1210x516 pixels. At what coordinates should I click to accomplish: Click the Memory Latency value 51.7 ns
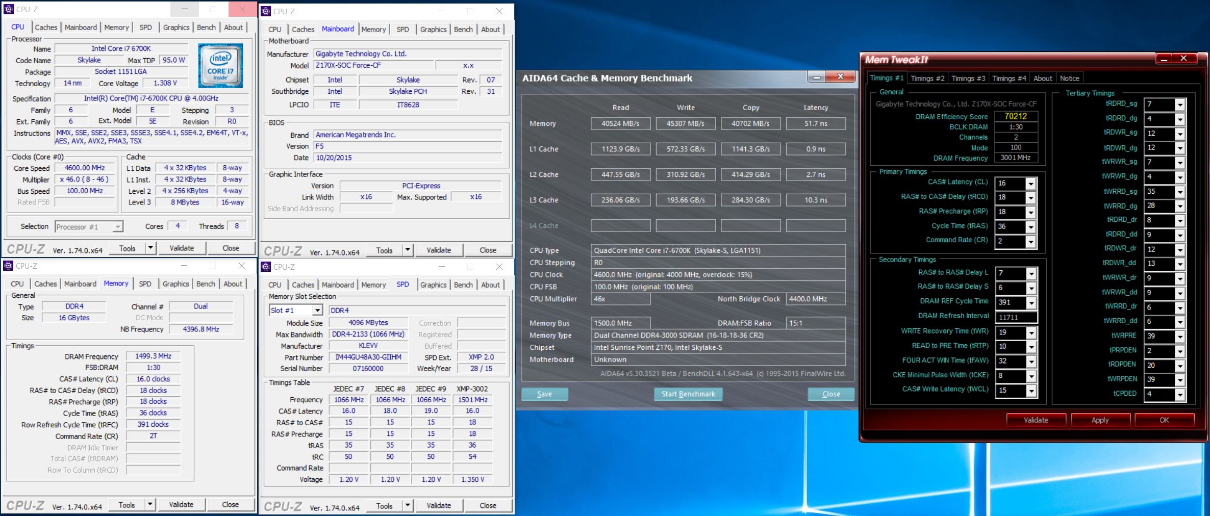(816, 123)
